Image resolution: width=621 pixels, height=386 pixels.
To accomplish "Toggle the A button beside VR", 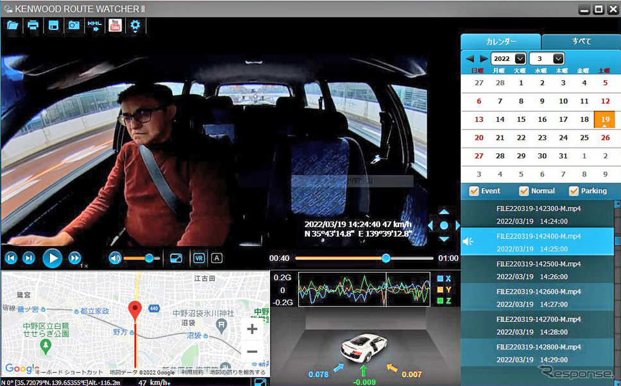I will coord(216,258).
